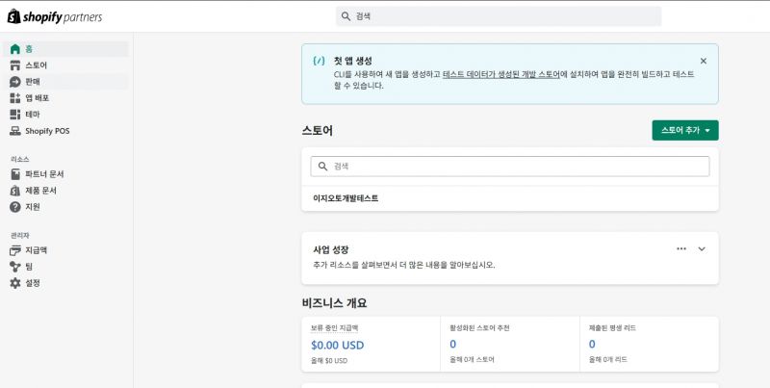
Task: Click the store 검색 field
Action: click(x=510, y=167)
